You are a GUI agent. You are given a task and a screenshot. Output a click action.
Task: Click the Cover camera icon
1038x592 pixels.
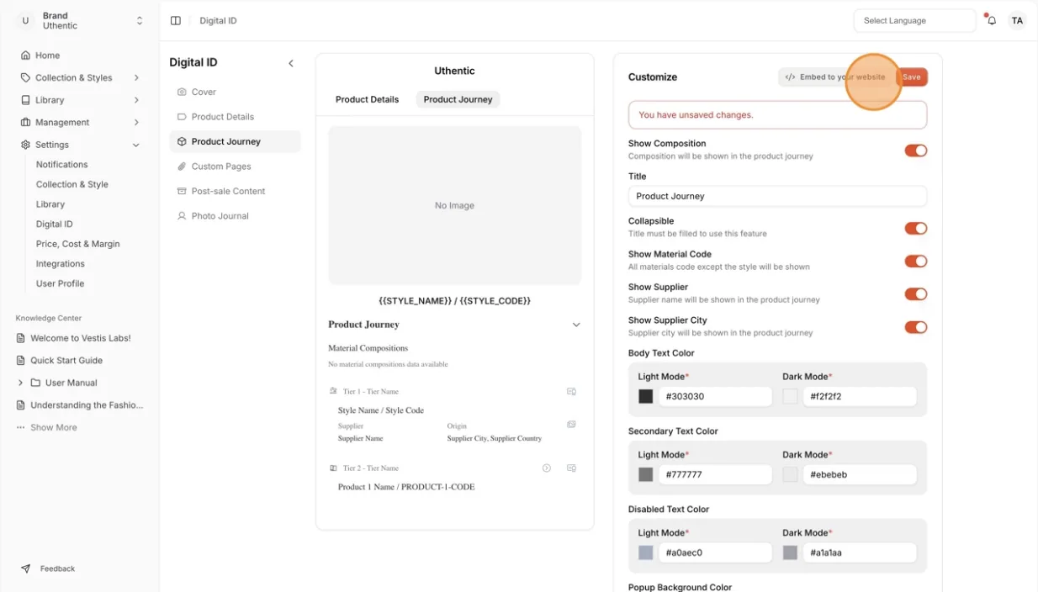point(182,92)
